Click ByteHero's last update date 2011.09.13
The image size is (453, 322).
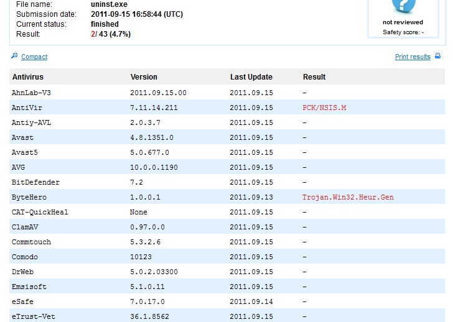(x=251, y=197)
